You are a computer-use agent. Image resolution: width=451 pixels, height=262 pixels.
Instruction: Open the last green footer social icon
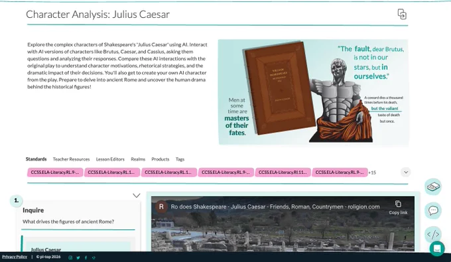[x=94, y=257]
